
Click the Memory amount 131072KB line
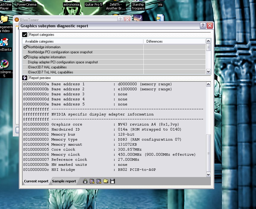coord(80,144)
